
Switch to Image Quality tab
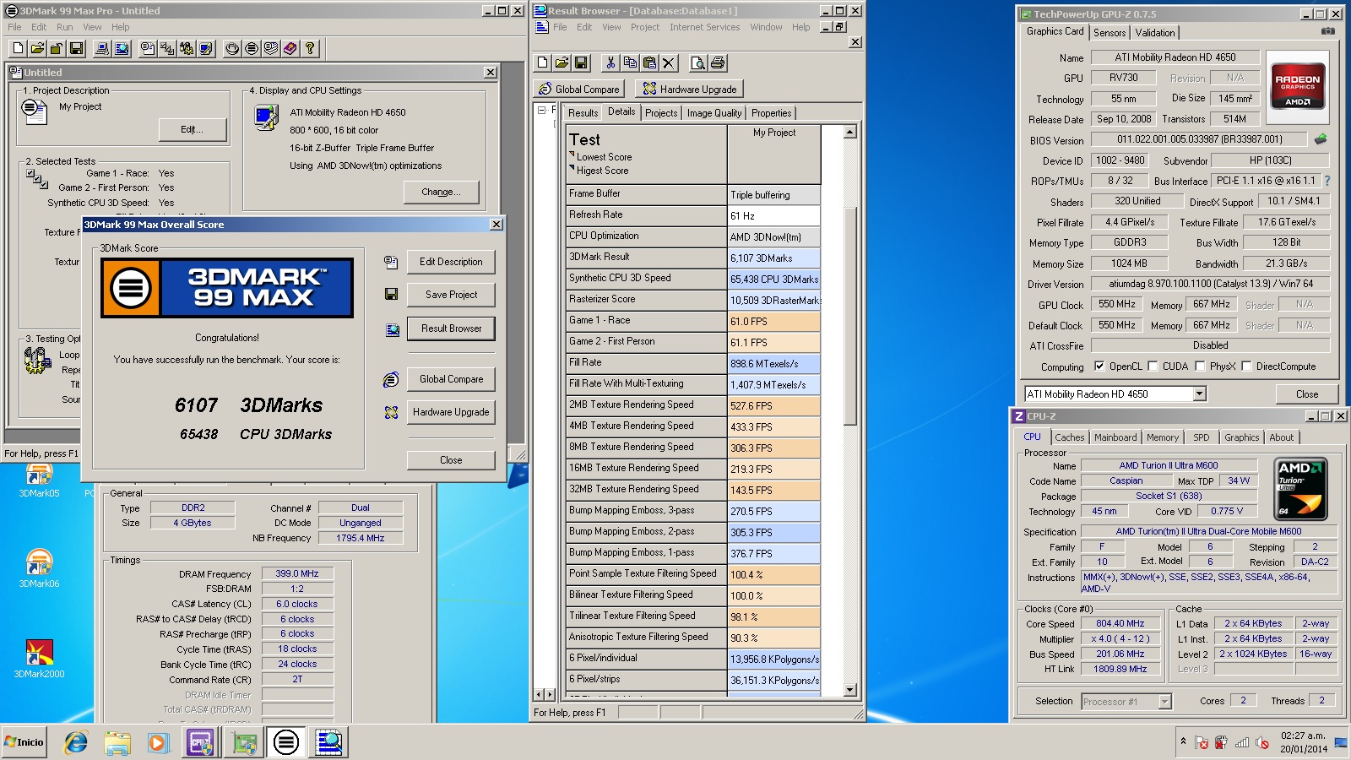tap(714, 113)
